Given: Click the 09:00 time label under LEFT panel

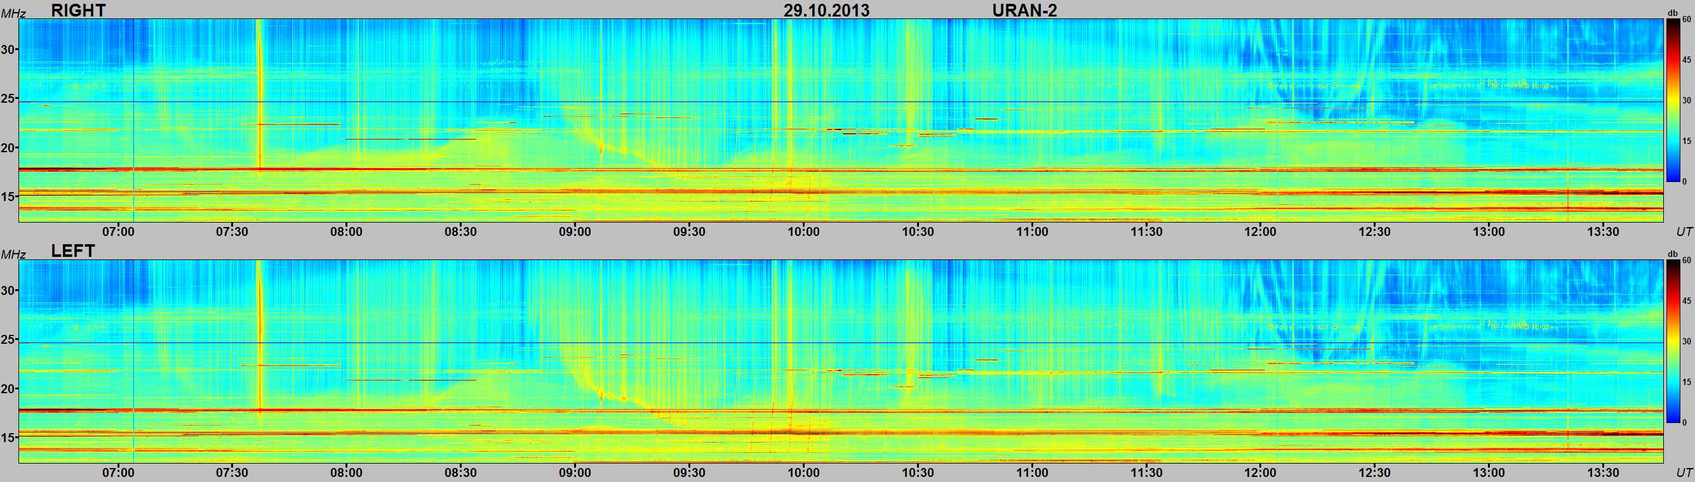Looking at the screenshot, I should [575, 472].
